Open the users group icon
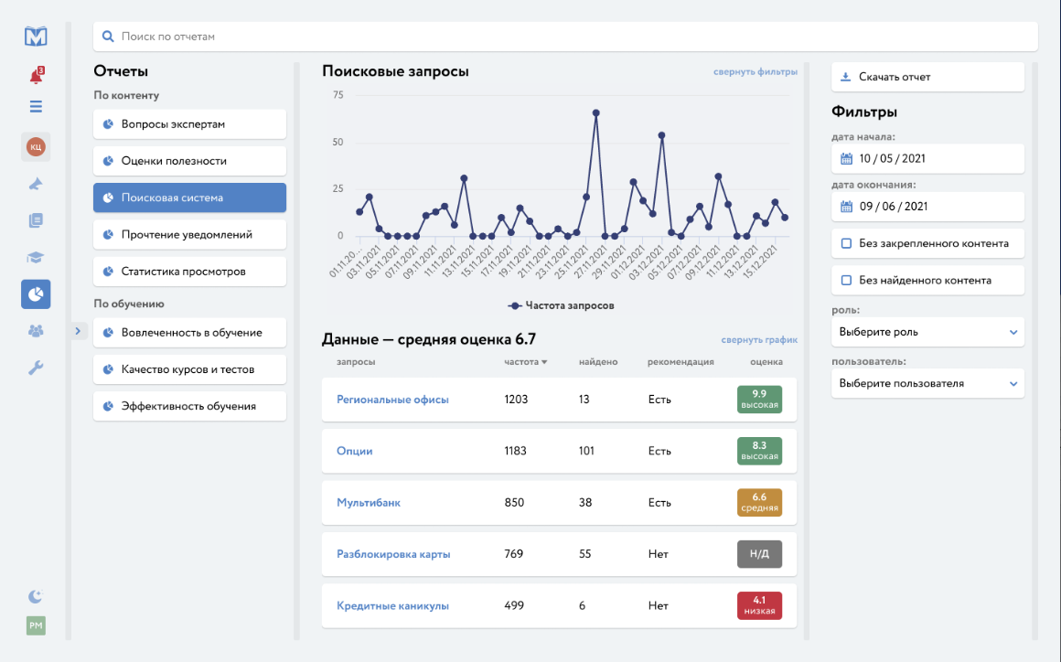This screenshot has width=1061, height=662. coord(36,331)
